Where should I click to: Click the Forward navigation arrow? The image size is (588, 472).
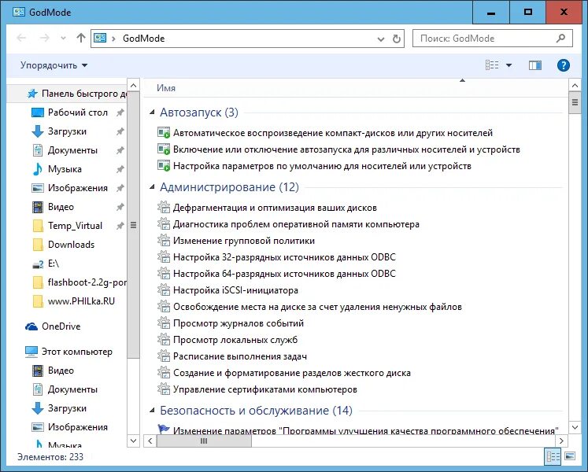click(45, 38)
